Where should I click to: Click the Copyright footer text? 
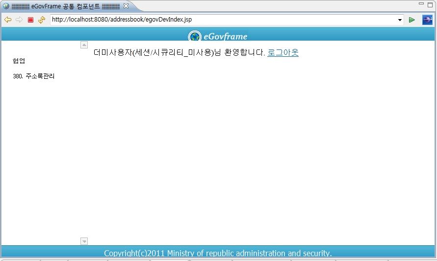[218, 253]
